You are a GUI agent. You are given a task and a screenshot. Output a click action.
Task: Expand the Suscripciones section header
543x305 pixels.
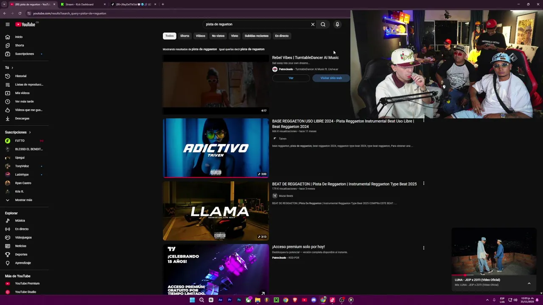pos(18,132)
